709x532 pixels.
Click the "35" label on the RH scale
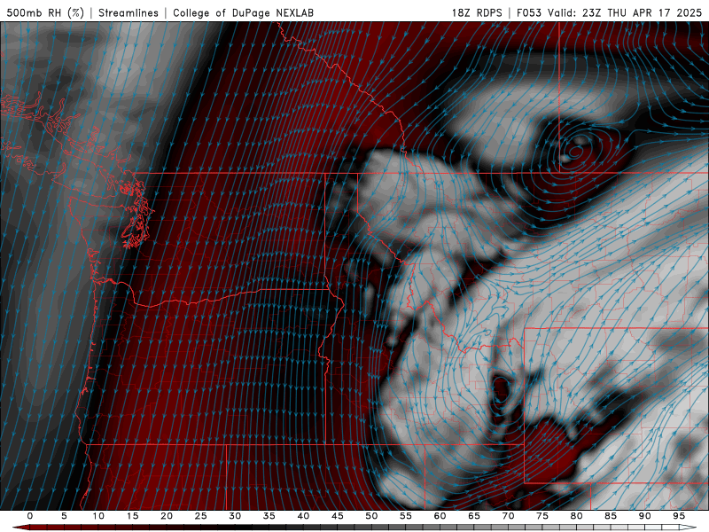(269, 516)
